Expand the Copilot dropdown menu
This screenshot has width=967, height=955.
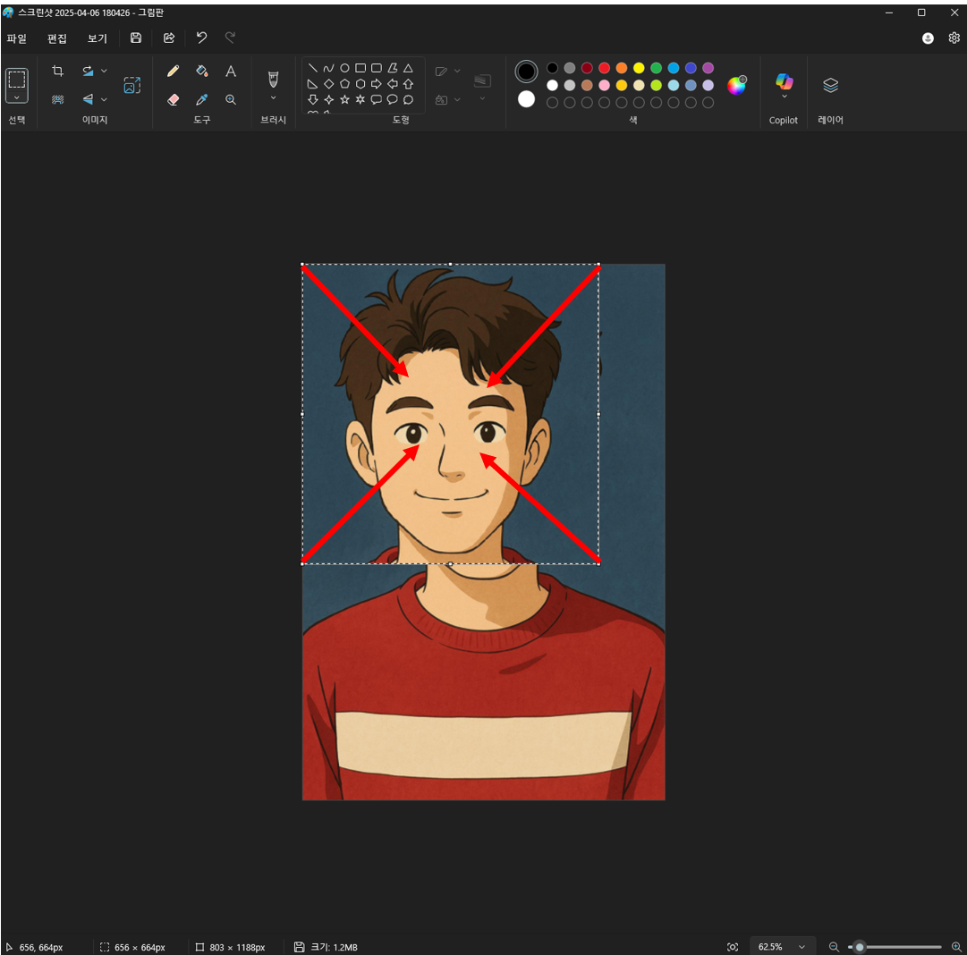tap(785, 97)
